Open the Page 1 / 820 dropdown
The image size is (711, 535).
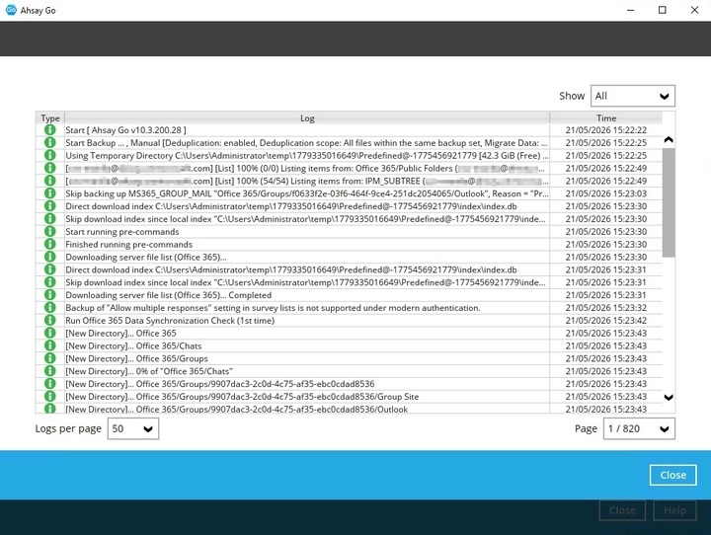coord(639,429)
